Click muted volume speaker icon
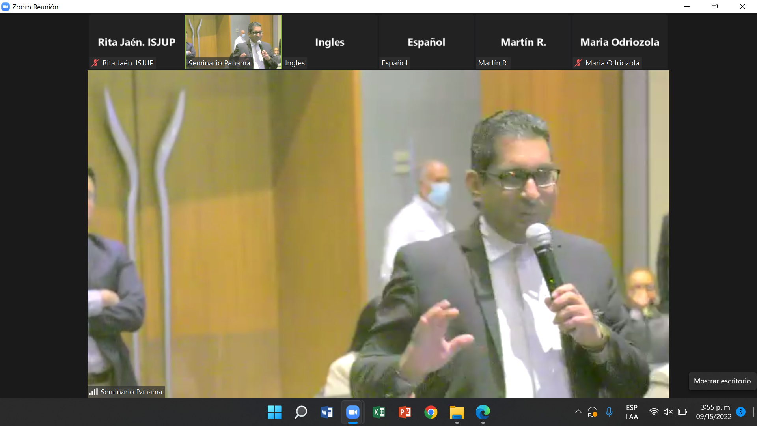Viewport: 757px width, 426px height. pos(668,412)
